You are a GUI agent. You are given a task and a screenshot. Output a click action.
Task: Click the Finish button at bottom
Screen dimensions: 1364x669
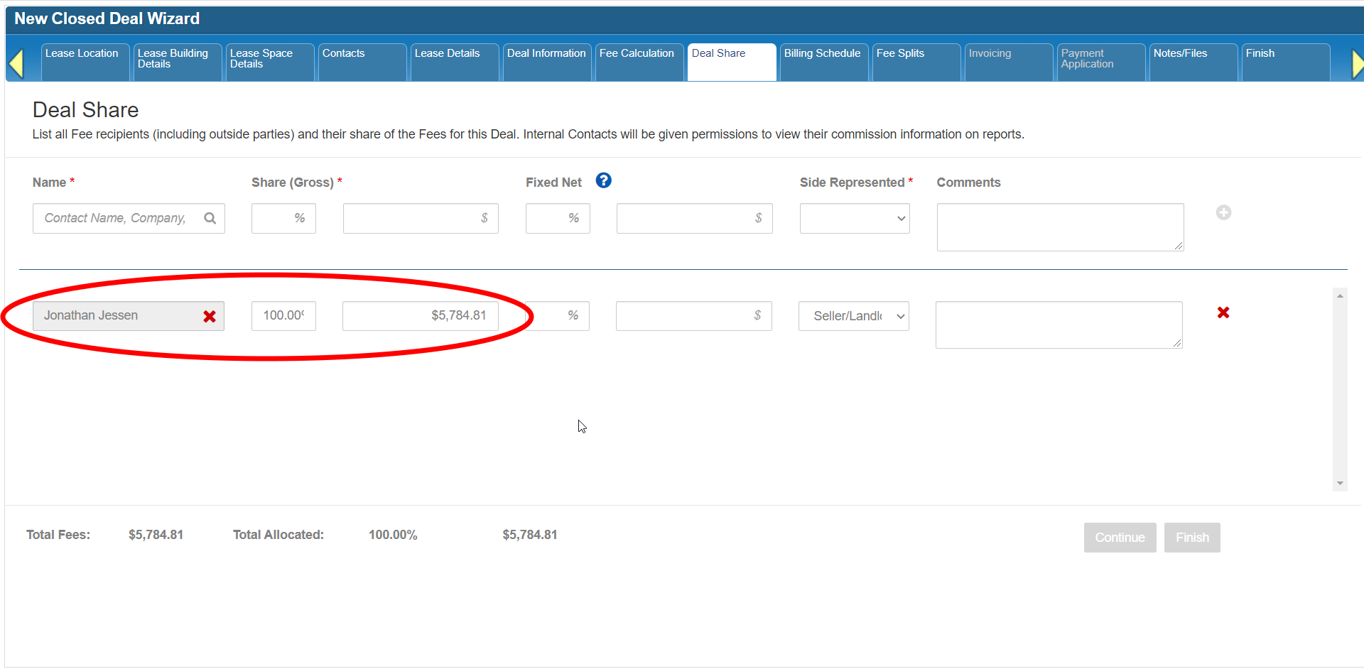(x=1192, y=538)
